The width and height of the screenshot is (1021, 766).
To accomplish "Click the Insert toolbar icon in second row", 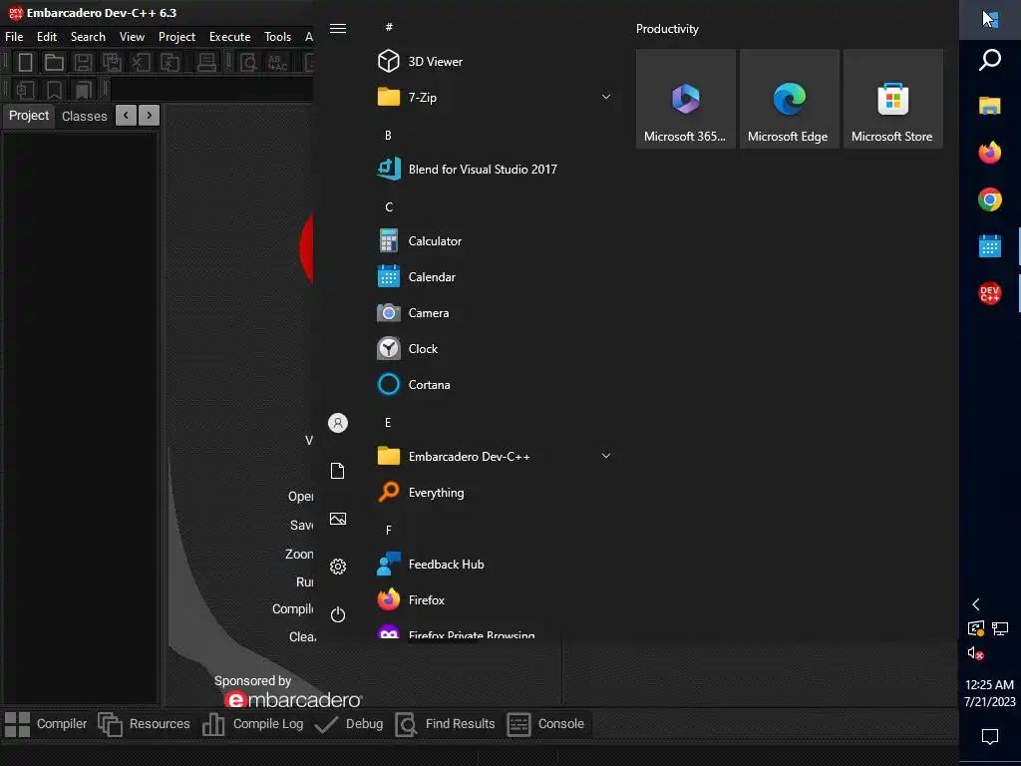I will click(x=25, y=89).
